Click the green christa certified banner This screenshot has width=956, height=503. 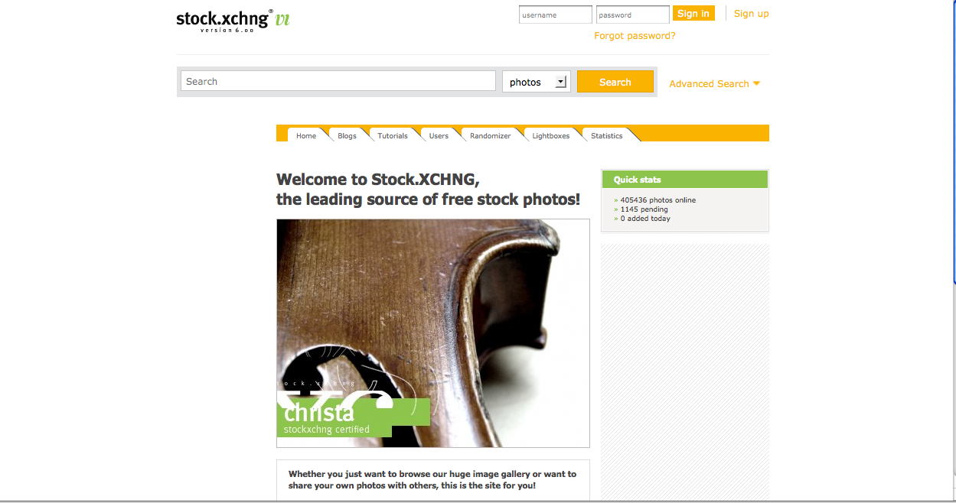click(353, 417)
